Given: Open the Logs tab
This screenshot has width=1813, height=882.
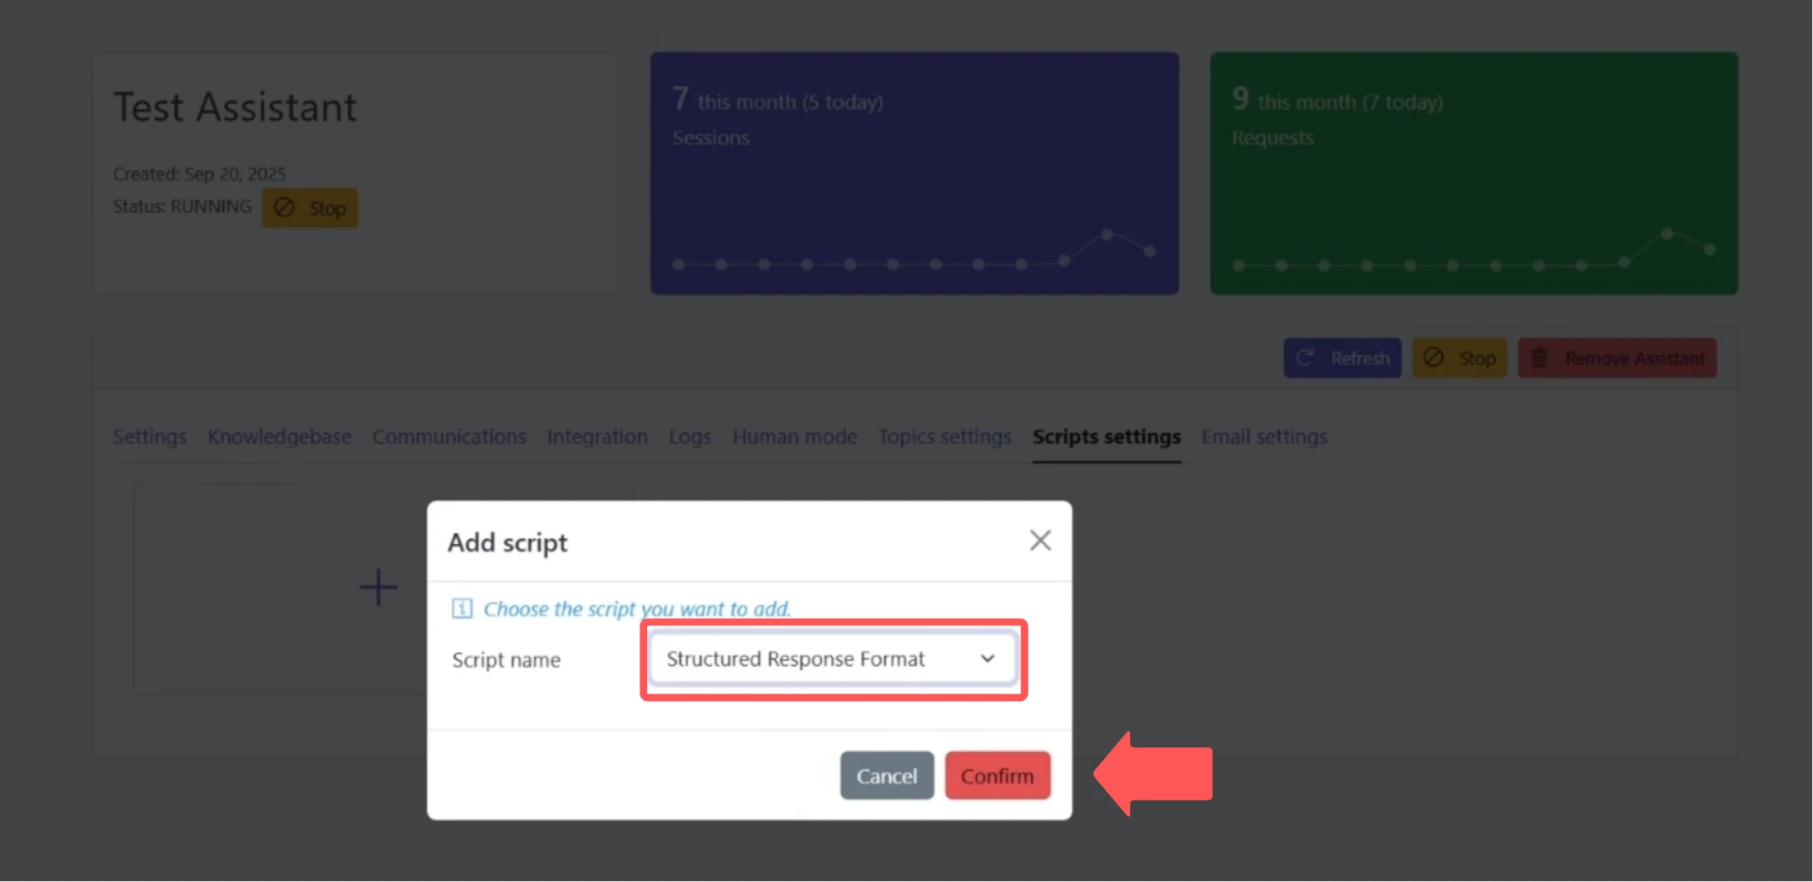Looking at the screenshot, I should tap(689, 436).
